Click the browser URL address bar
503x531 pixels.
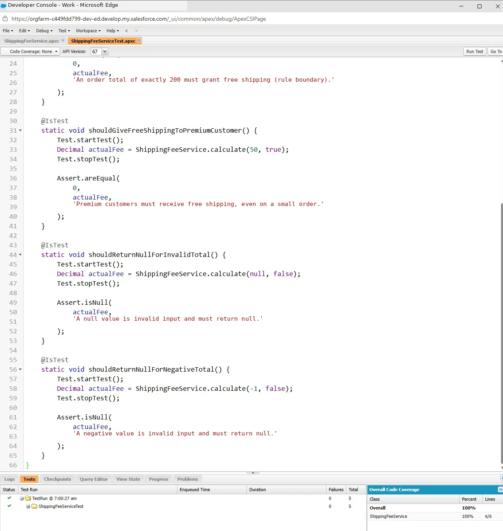pos(139,19)
